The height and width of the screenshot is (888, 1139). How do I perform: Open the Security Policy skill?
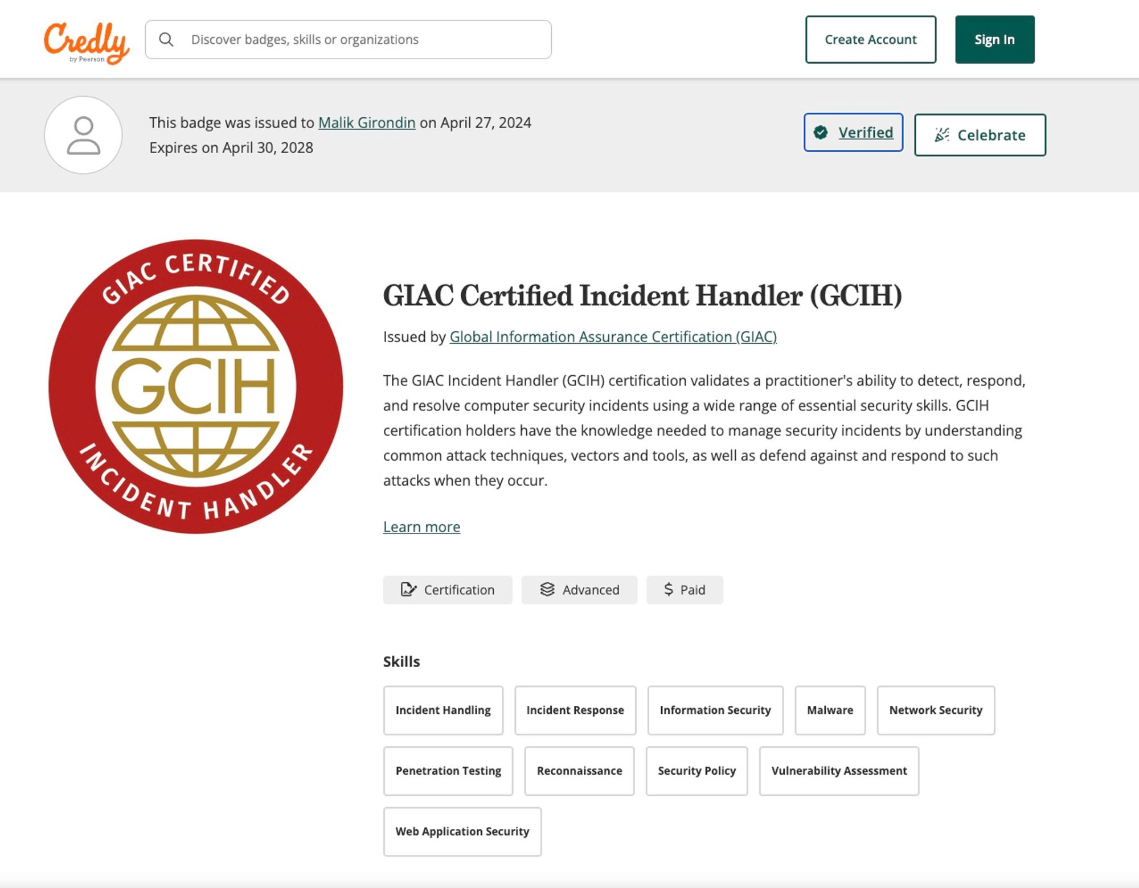696,771
